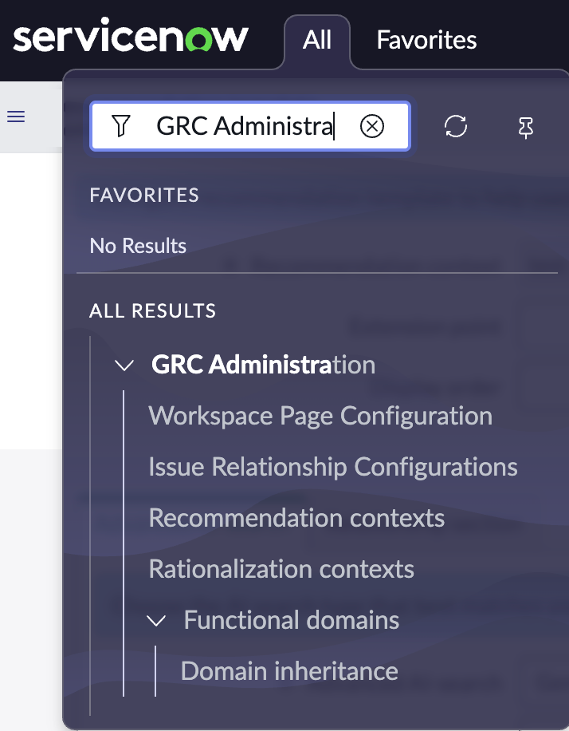Pin the All menu with the pin icon
This screenshot has height=731, width=569.
526,127
